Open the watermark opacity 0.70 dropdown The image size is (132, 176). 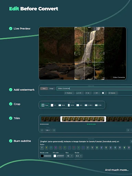point(79,93)
